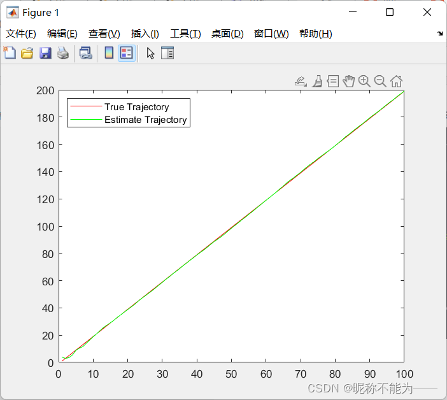Image resolution: width=447 pixels, height=400 pixels.
Task: Click the x-axis label 100
Action: (x=404, y=374)
